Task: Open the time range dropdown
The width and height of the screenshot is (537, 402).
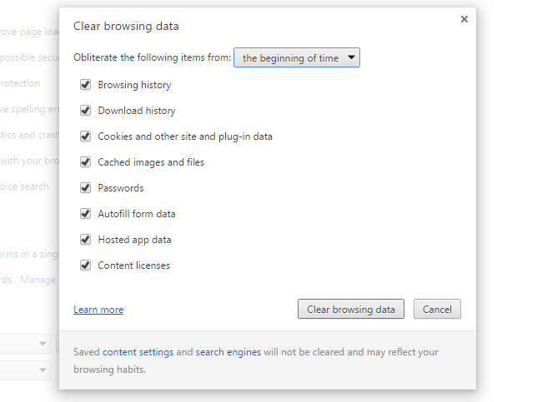Action: (x=297, y=57)
